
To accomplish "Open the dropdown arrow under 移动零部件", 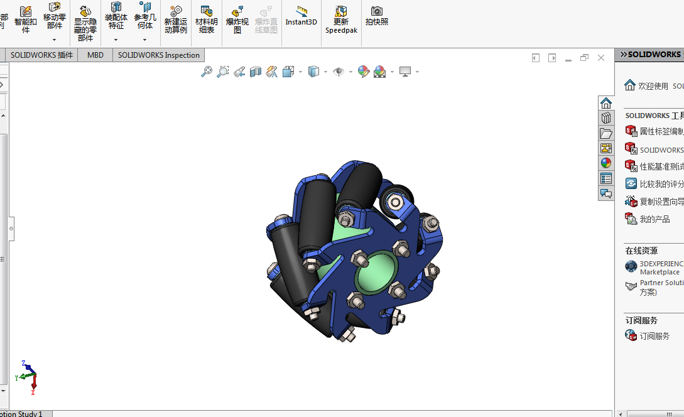I will (x=55, y=40).
